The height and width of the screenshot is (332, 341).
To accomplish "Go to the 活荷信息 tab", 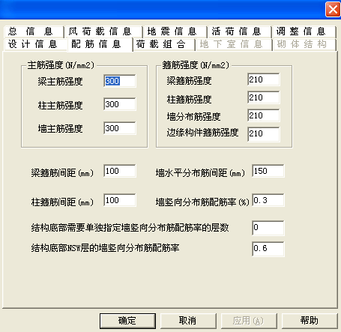I will pyautogui.click(x=240, y=31).
